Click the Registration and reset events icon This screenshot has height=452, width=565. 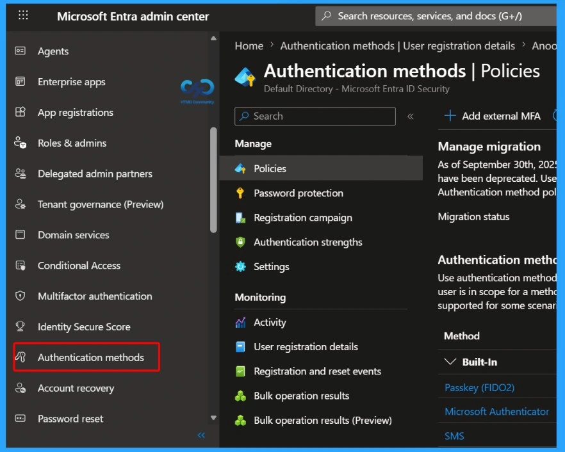click(x=240, y=371)
